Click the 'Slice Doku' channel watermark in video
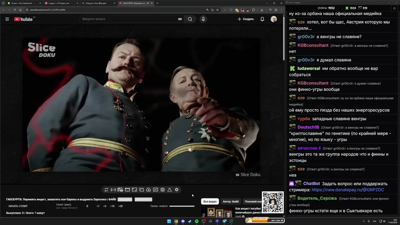The image size is (400, 225). click(x=248, y=175)
